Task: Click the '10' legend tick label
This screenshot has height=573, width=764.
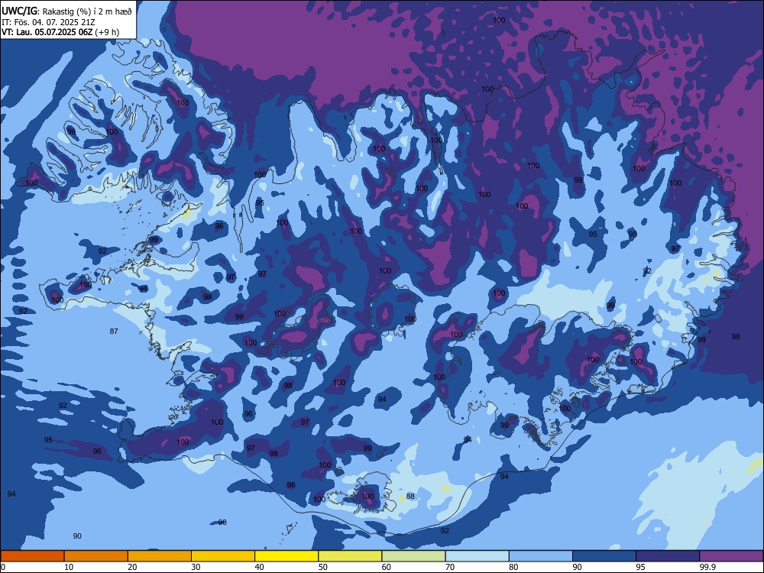Action: pos(69,567)
